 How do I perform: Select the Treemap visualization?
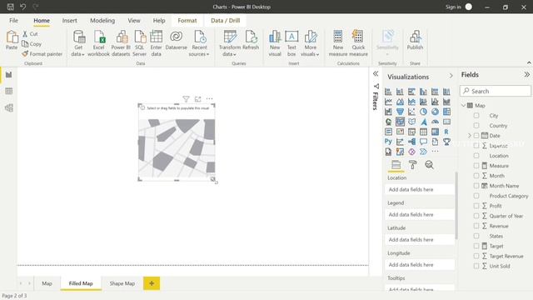[446, 112]
